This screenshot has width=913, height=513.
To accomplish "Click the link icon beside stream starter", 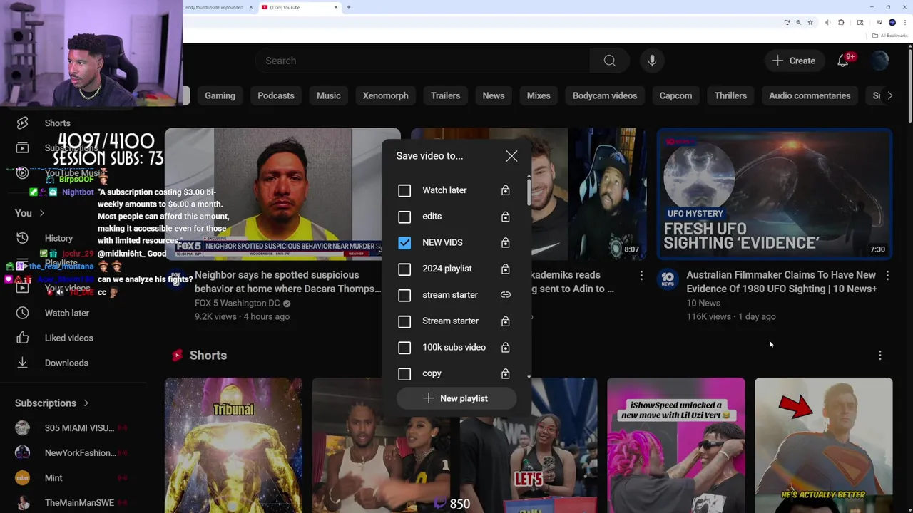I will [505, 295].
